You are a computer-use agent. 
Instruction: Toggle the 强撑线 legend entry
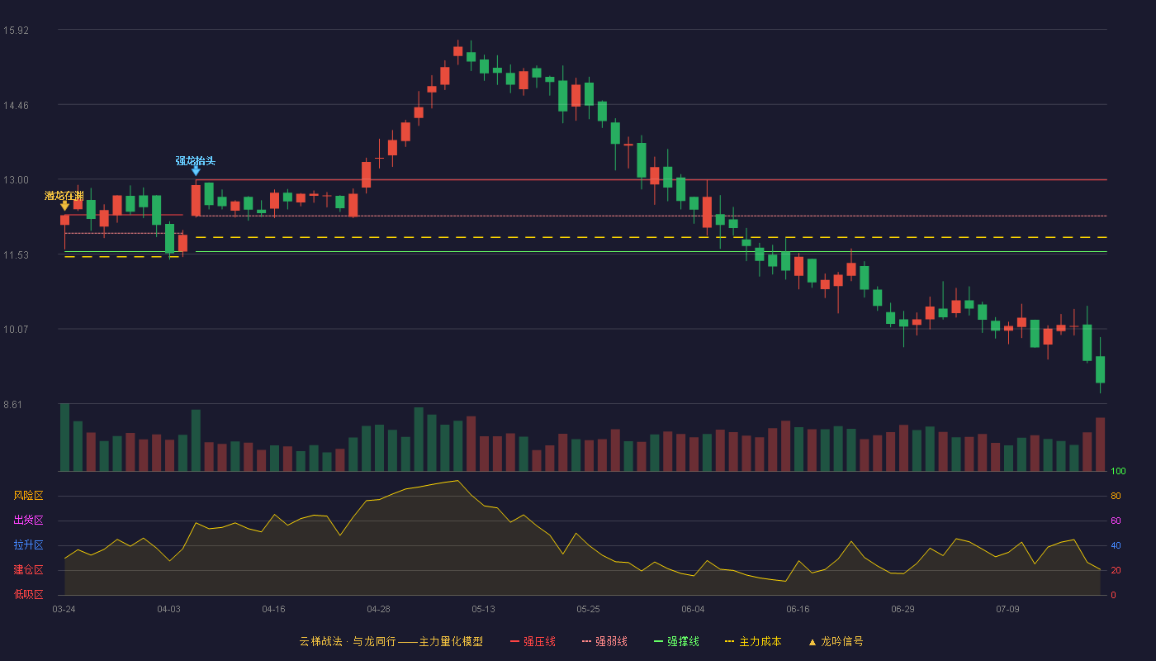pos(676,641)
